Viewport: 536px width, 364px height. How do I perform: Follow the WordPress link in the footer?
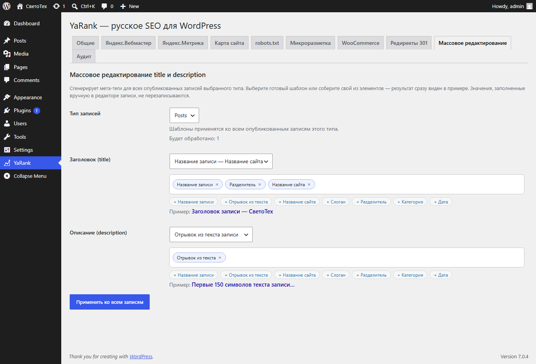coord(141,356)
